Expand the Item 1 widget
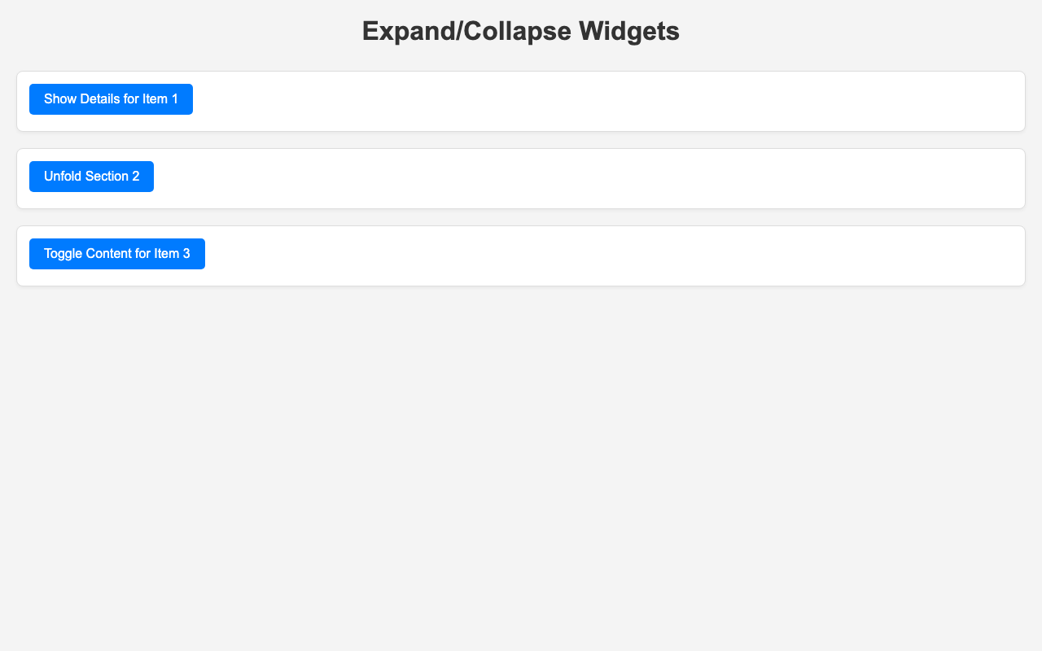1042x651 pixels. (x=111, y=99)
